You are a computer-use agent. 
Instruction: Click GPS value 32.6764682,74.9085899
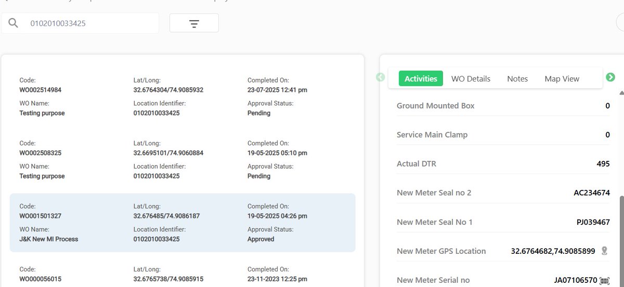[x=553, y=251]
